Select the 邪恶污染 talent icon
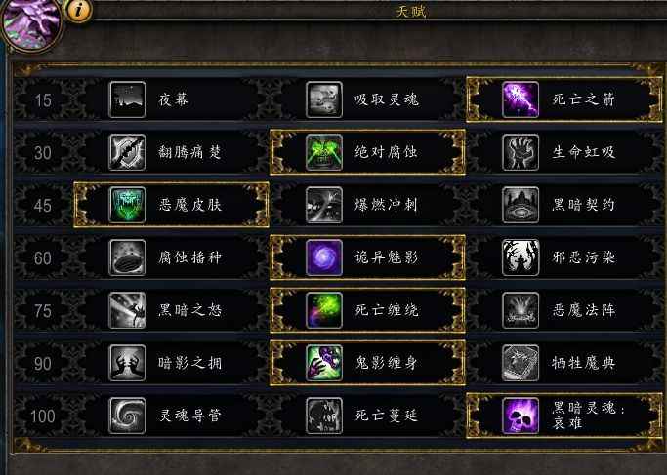 coord(521,257)
